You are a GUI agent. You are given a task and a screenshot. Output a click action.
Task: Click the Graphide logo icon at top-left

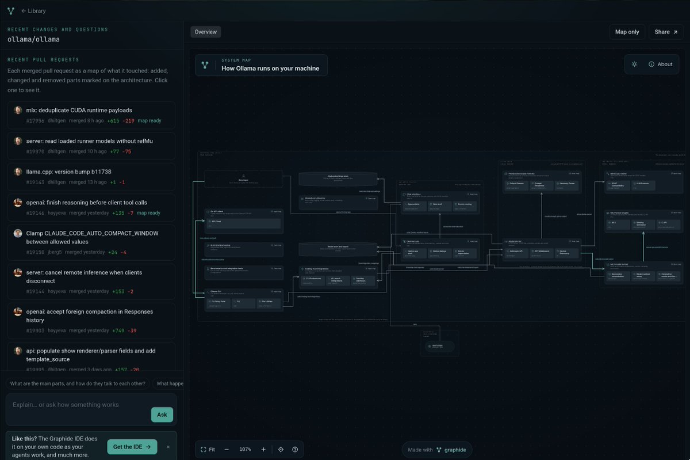click(10, 11)
